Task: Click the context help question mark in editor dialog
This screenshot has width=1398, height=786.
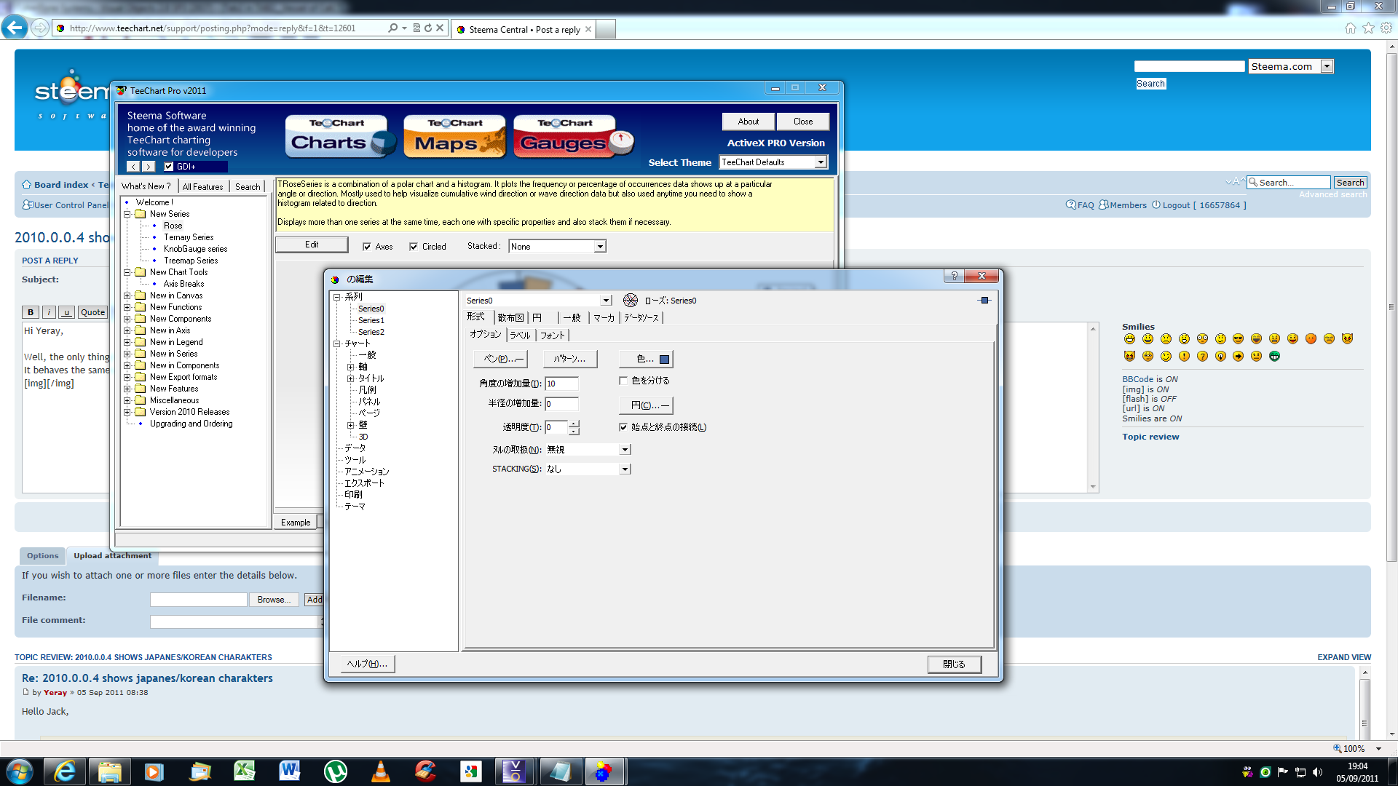Action: point(954,276)
